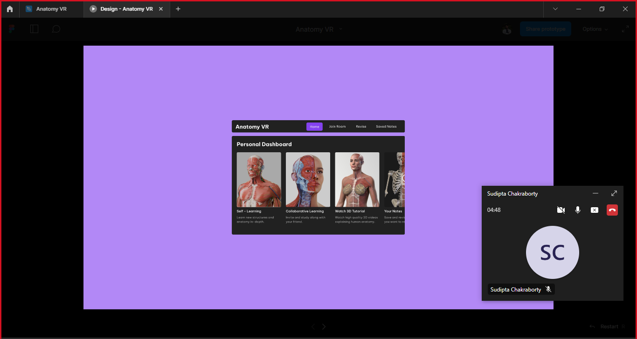
Task: Switch to the Anatomy VR file tab
Action: click(x=51, y=9)
